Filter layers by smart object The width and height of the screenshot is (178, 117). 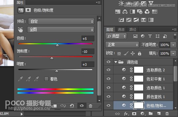tap(165, 36)
